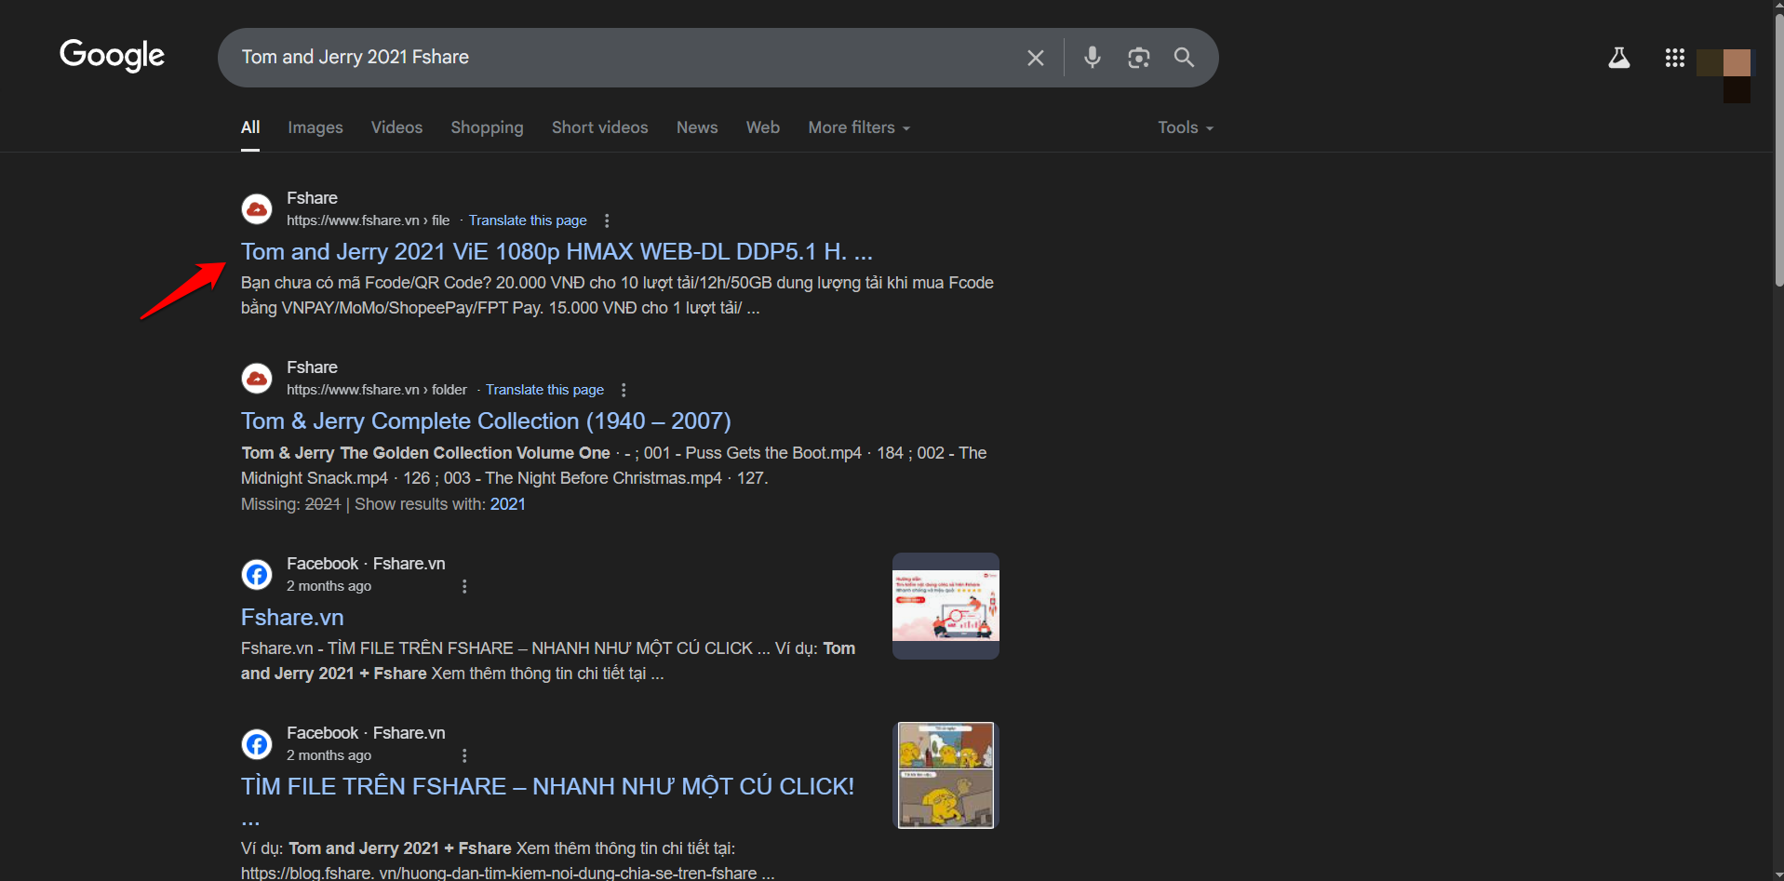
Task: Show results including 2021
Action: [508, 504]
